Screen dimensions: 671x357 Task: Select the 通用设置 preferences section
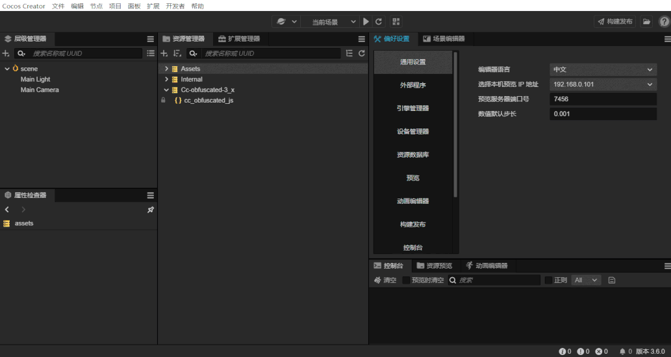413,62
